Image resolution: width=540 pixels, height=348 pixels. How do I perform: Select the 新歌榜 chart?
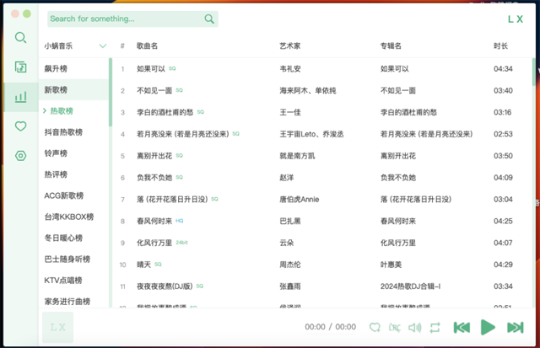point(56,89)
